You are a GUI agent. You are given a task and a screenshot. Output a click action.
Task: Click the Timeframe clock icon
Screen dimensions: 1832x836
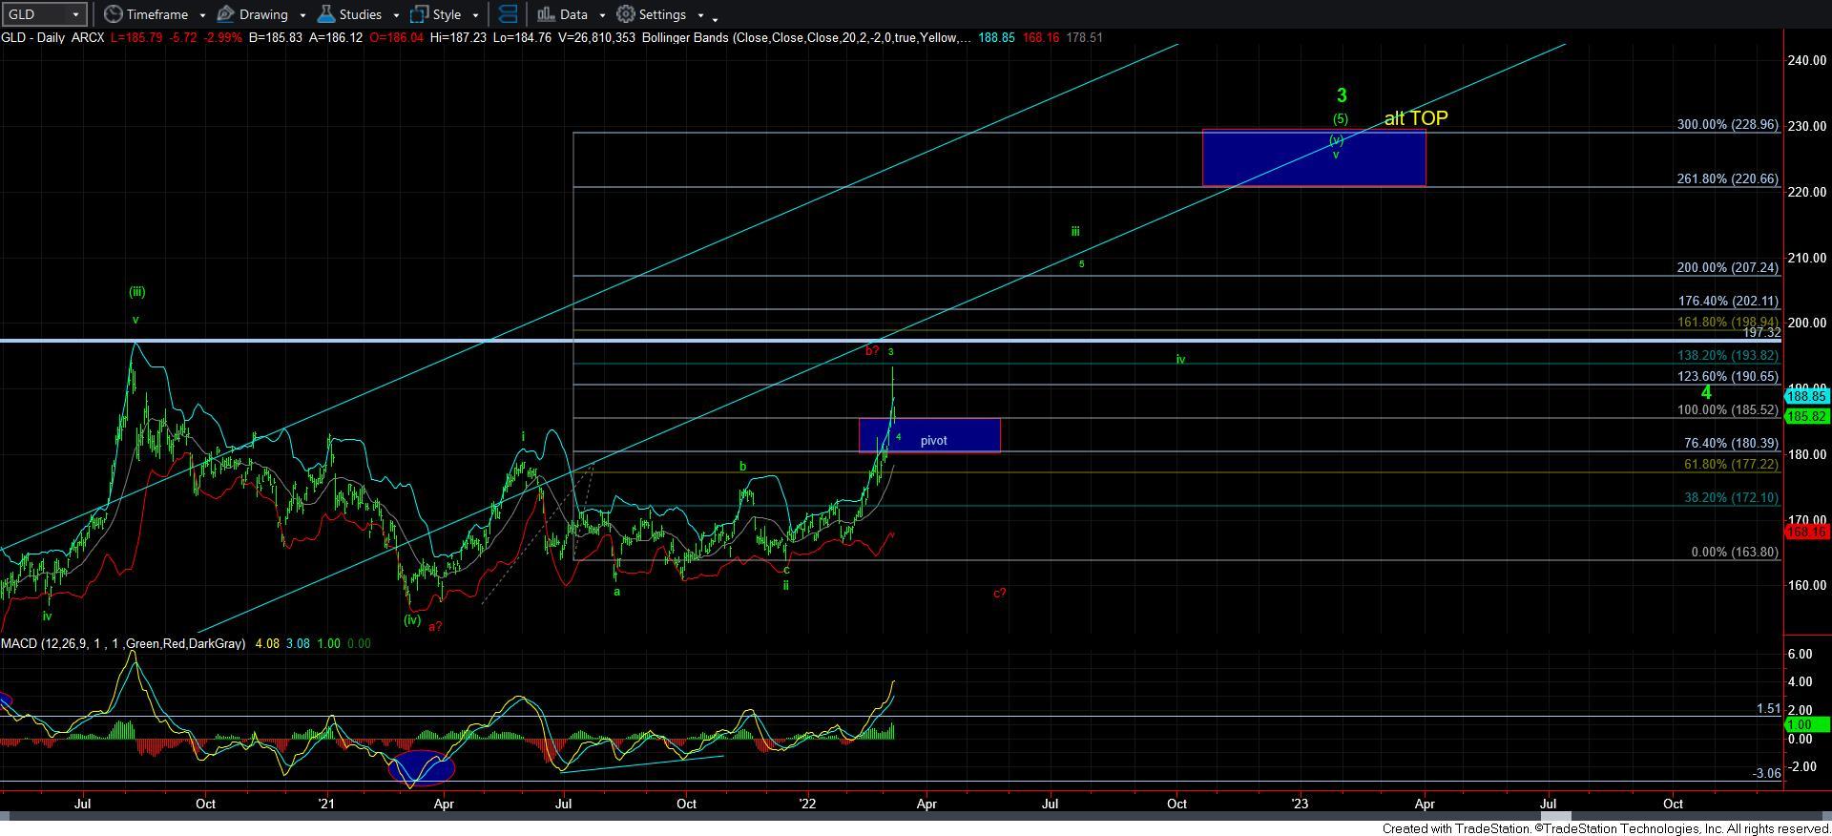click(114, 14)
